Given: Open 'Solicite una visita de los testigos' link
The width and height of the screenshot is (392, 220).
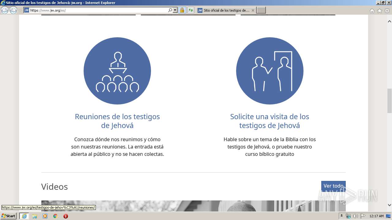Looking at the screenshot, I should pyautogui.click(x=270, y=121).
